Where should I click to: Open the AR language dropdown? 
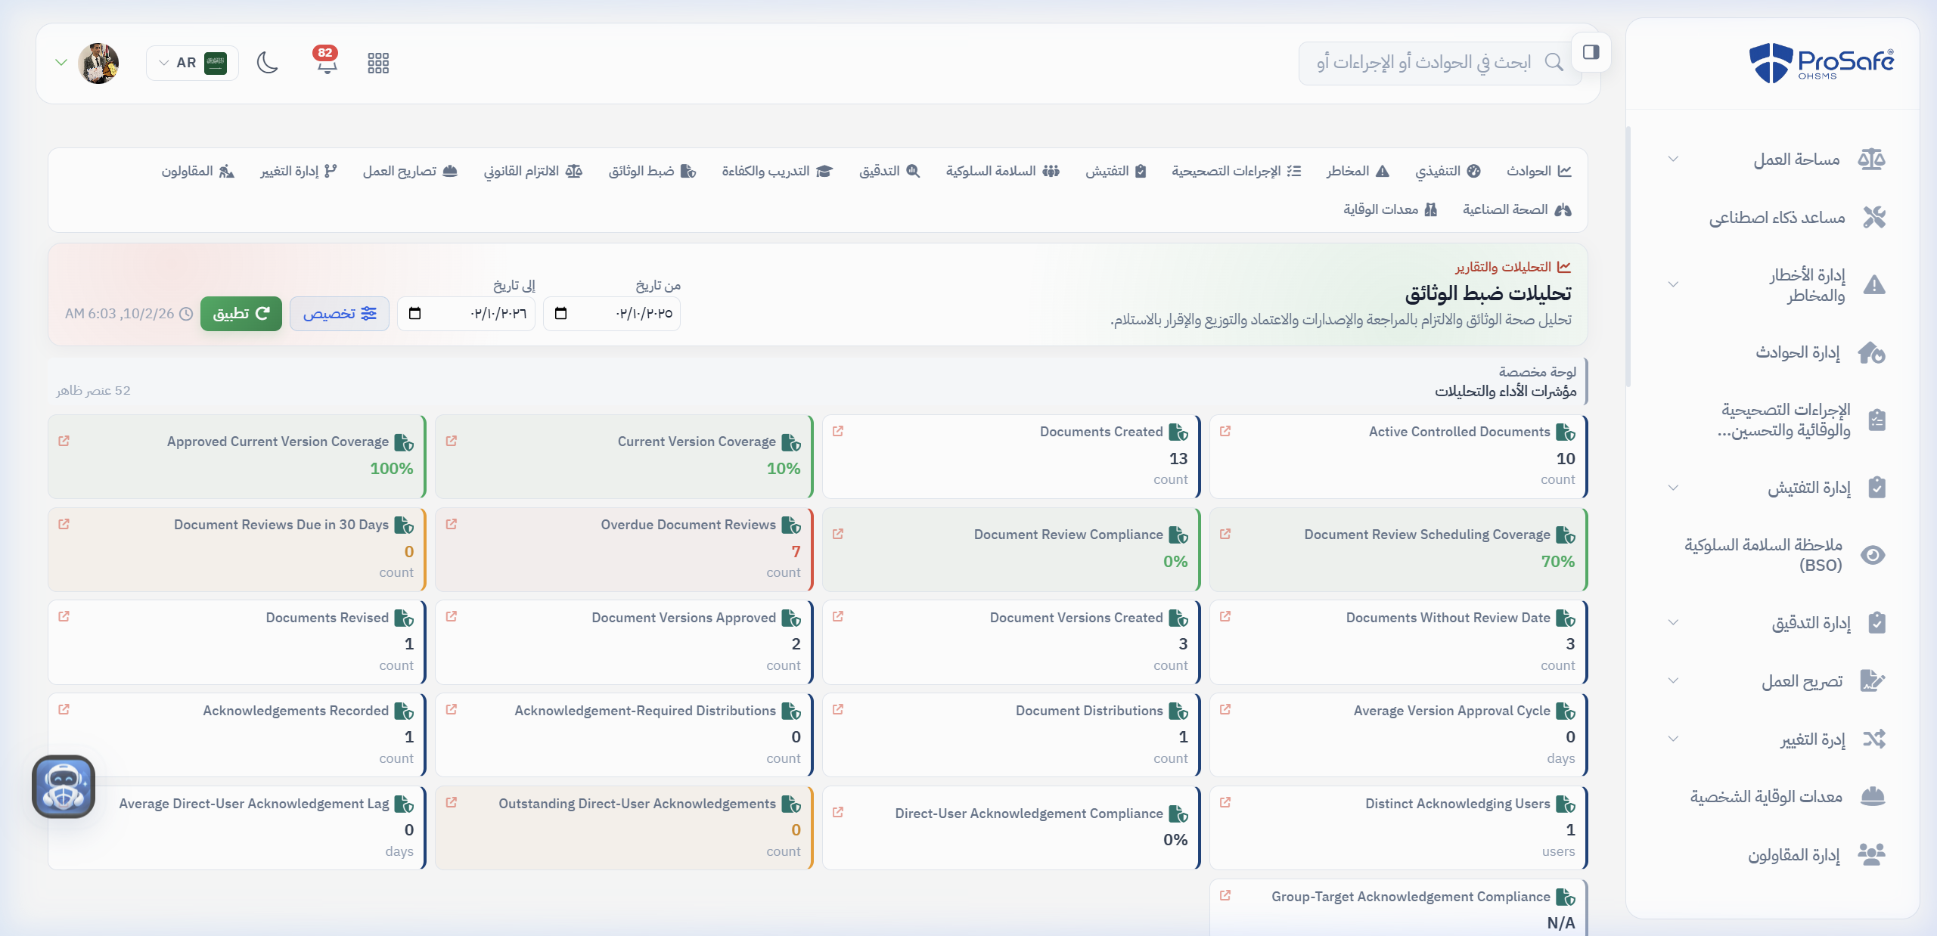click(192, 63)
